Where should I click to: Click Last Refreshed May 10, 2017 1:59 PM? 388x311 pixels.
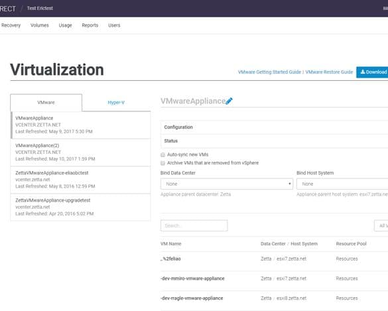click(x=55, y=159)
